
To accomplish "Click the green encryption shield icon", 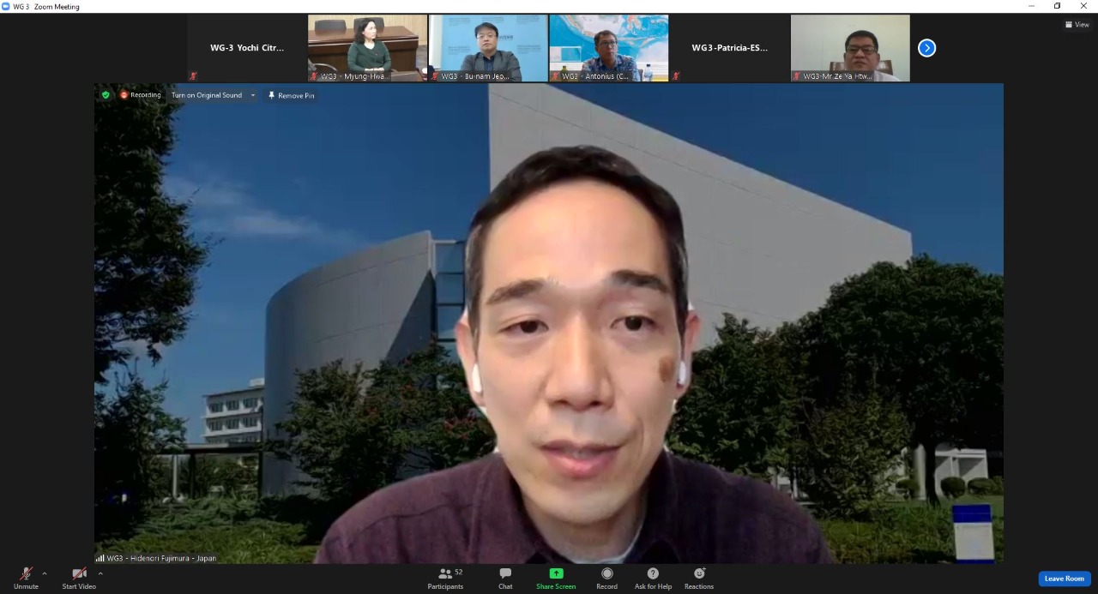I will click(x=106, y=95).
